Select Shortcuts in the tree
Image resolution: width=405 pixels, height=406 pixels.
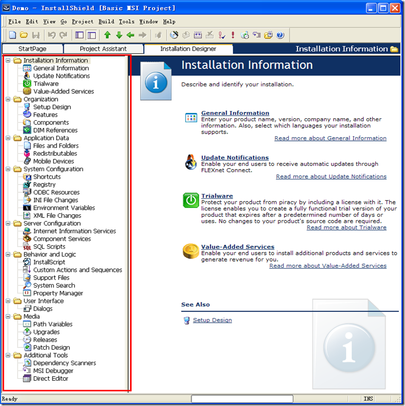[x=47, y=177]
